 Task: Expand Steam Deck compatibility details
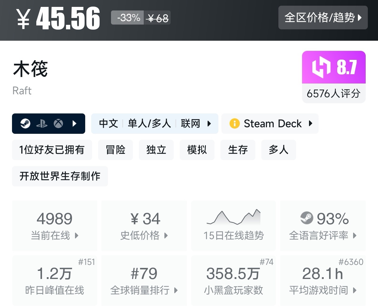310,123
